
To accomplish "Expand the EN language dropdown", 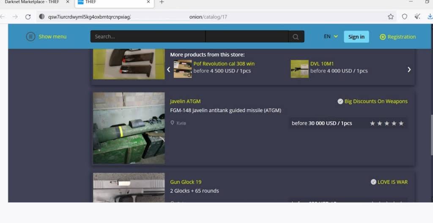I will click(331, 37).
